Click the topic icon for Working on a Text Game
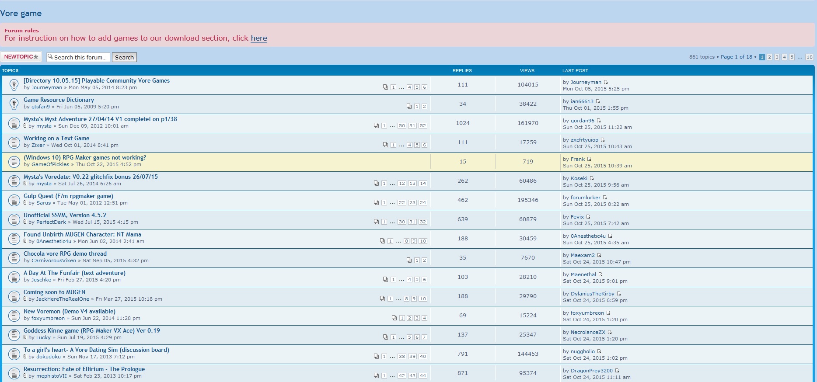 coord(14,142)
